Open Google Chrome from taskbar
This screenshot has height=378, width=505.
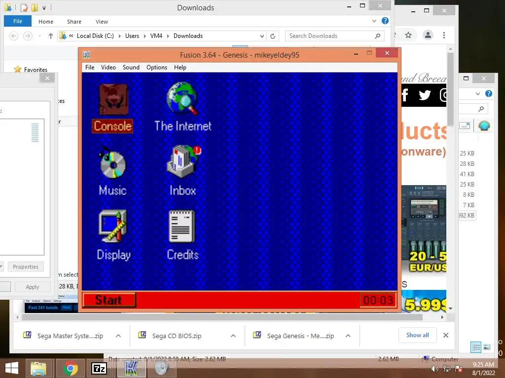[70, 368]
